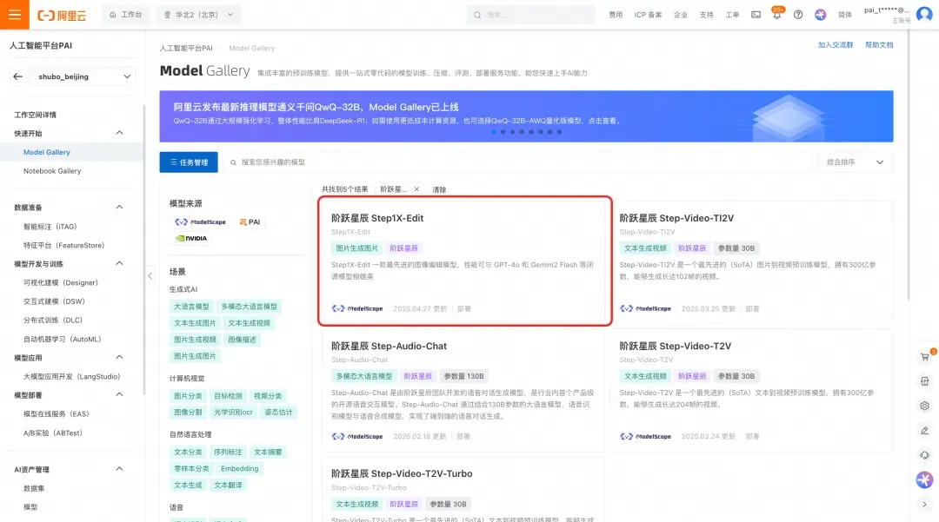
Task: Click the shopping cart icon on right sidebar
Action: coord(924,357)
